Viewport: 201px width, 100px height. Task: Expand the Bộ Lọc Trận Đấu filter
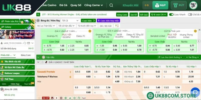pos(46,26)
